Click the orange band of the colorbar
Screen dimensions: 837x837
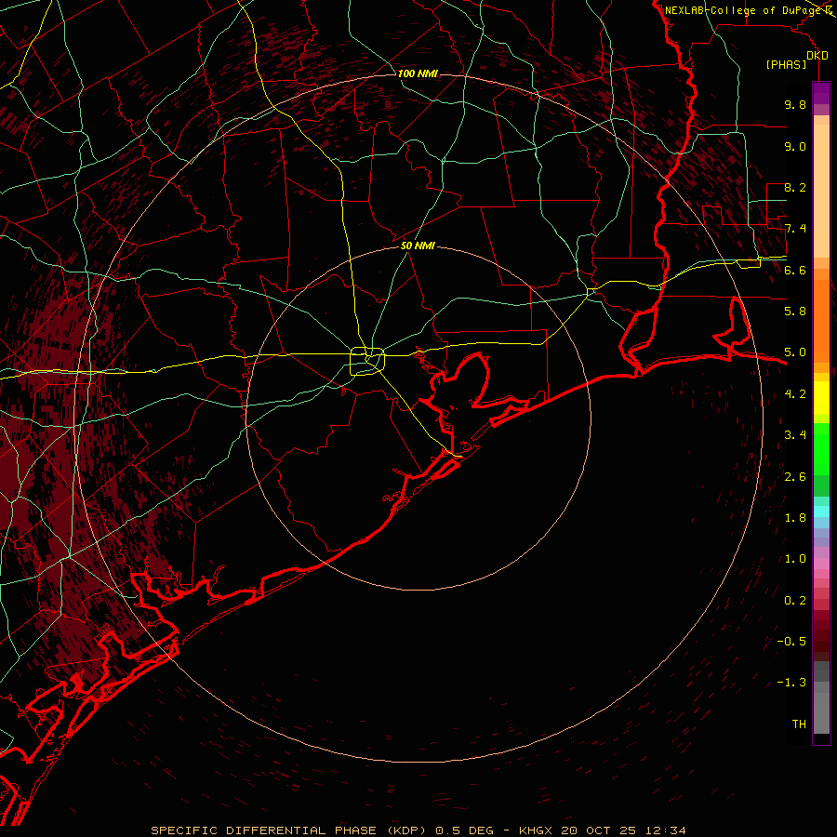pos(821,322)
